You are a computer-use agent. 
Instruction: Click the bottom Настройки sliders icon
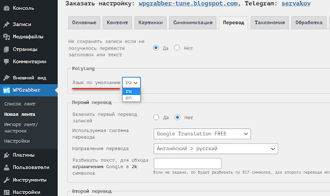7,192
